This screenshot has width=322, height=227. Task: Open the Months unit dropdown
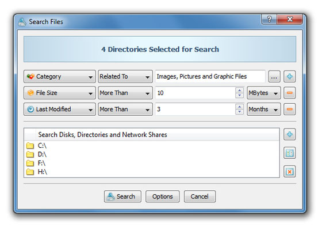coord(264,109)
